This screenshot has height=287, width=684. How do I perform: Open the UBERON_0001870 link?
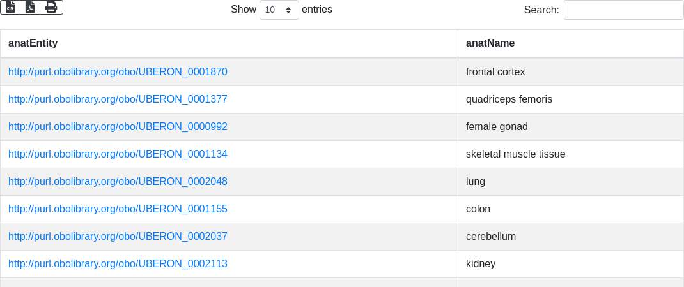pos(118,72)
